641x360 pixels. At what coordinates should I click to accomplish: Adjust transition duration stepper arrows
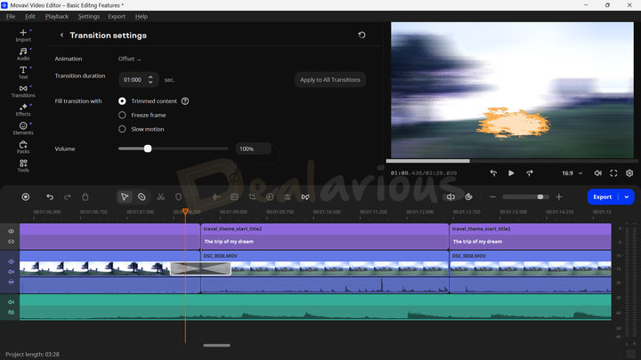[150, 80]
